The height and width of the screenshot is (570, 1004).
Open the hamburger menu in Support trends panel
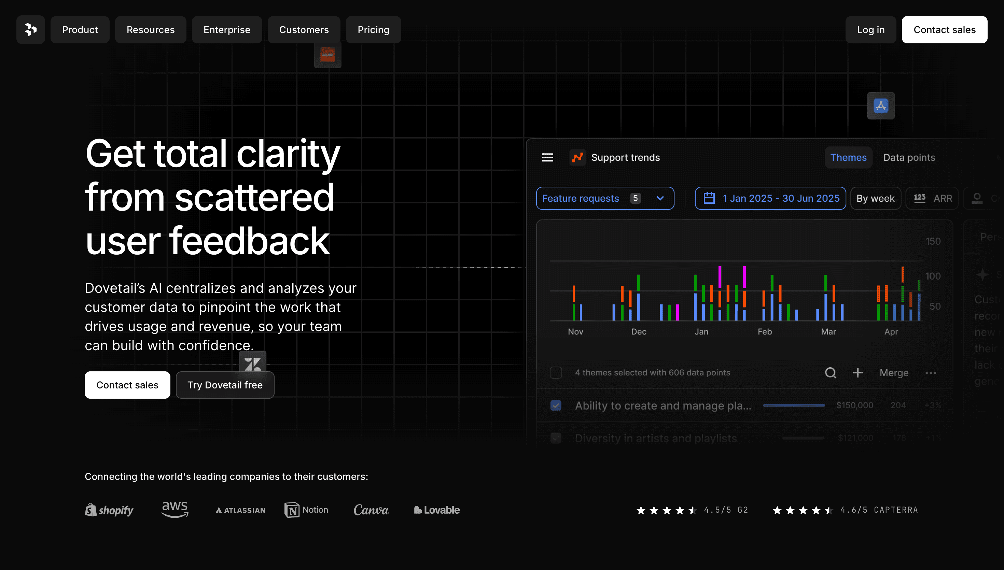click(547, 157)
